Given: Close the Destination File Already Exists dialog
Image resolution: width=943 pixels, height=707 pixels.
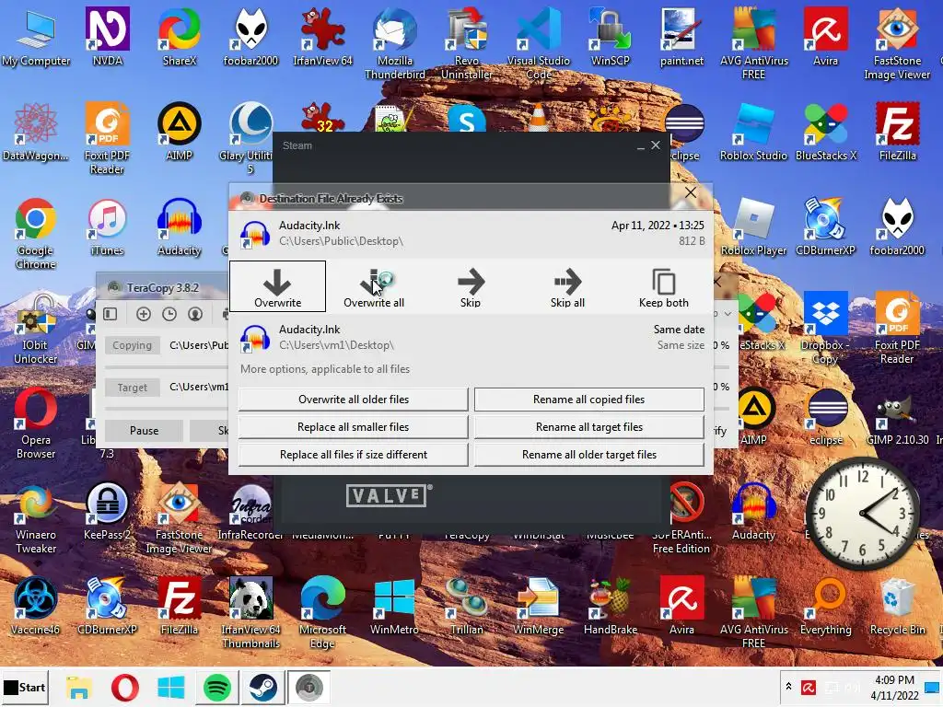Looking at the screenshot, I should click(691, 193).
